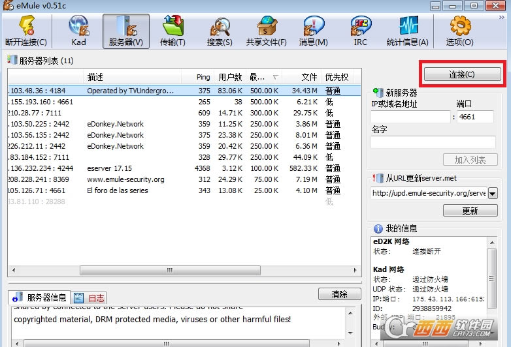Open the 传输 transfers toolbar icon

pos(173,31)
